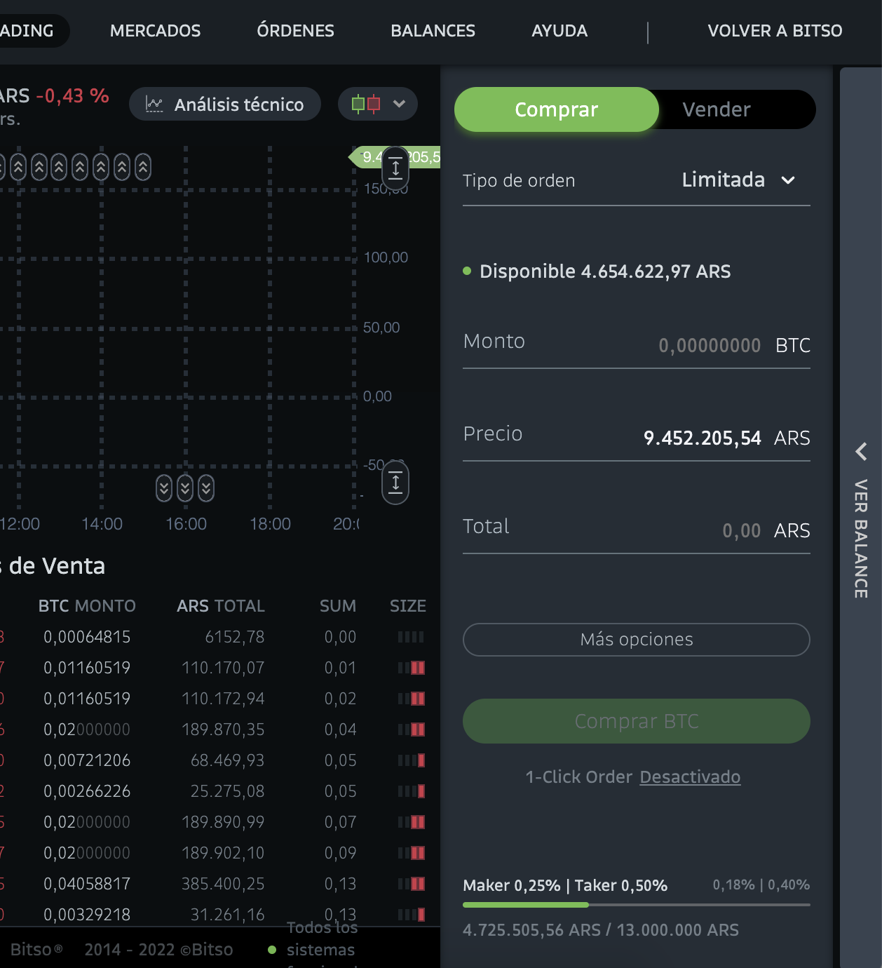Switch to the BALANCES tab
The width and height of the screenshot is (882, 968).
(x=433, y=31)
